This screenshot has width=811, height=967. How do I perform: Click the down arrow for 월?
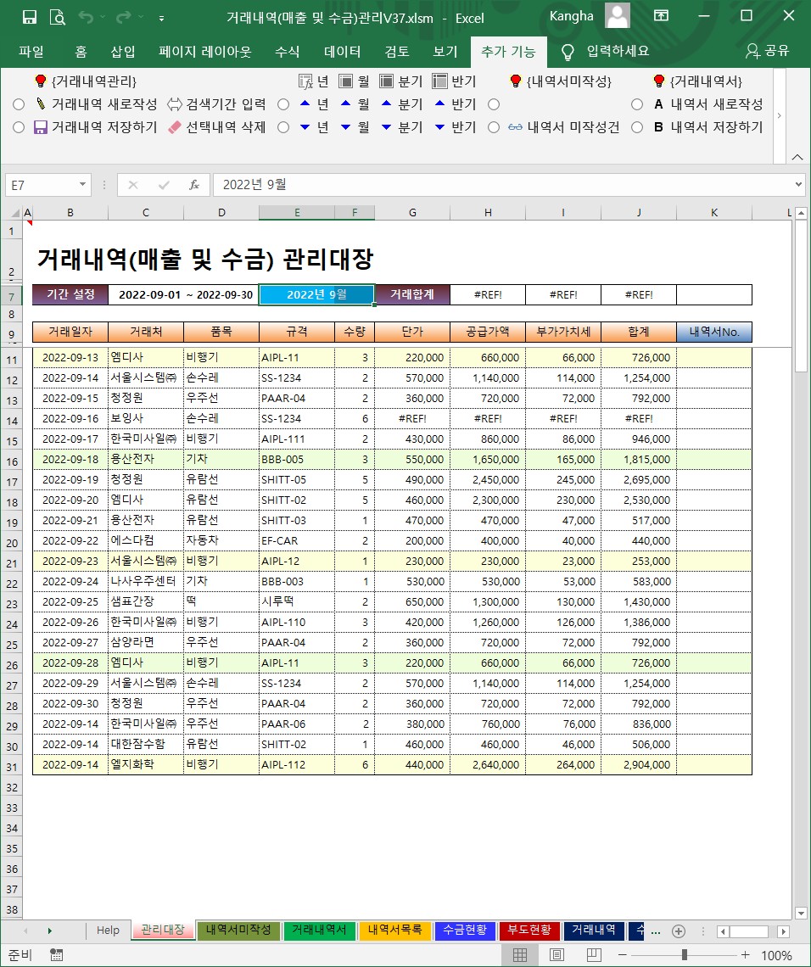point(346,127)
